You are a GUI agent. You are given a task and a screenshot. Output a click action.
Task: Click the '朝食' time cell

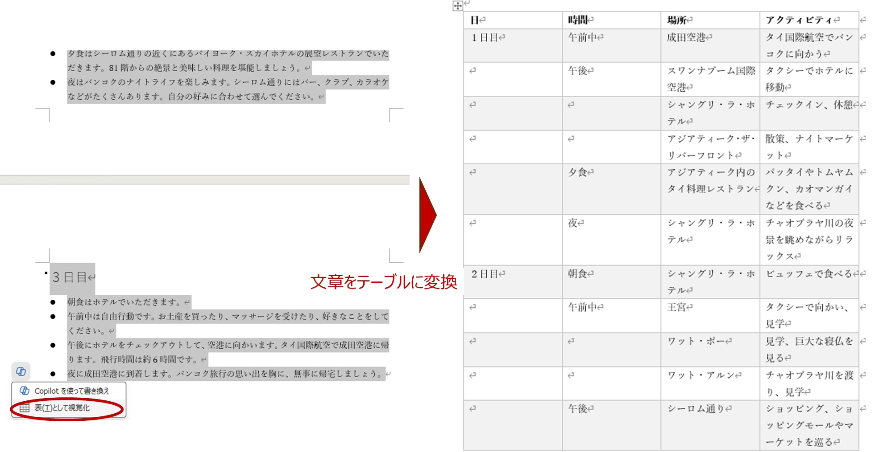tap(612, 282)
